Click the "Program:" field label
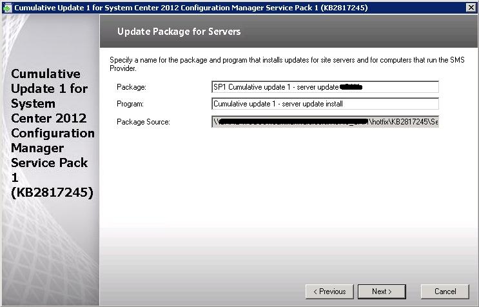 coord(130,104)
